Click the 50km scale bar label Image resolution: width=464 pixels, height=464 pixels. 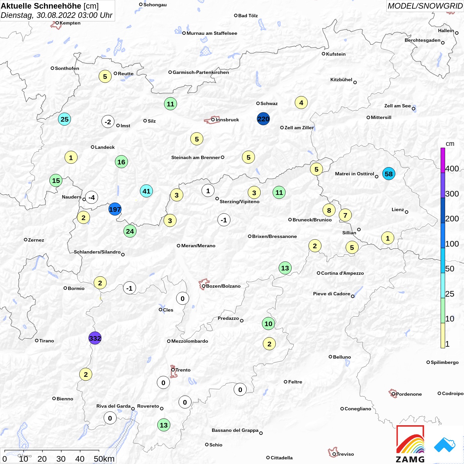pos(104,459)
